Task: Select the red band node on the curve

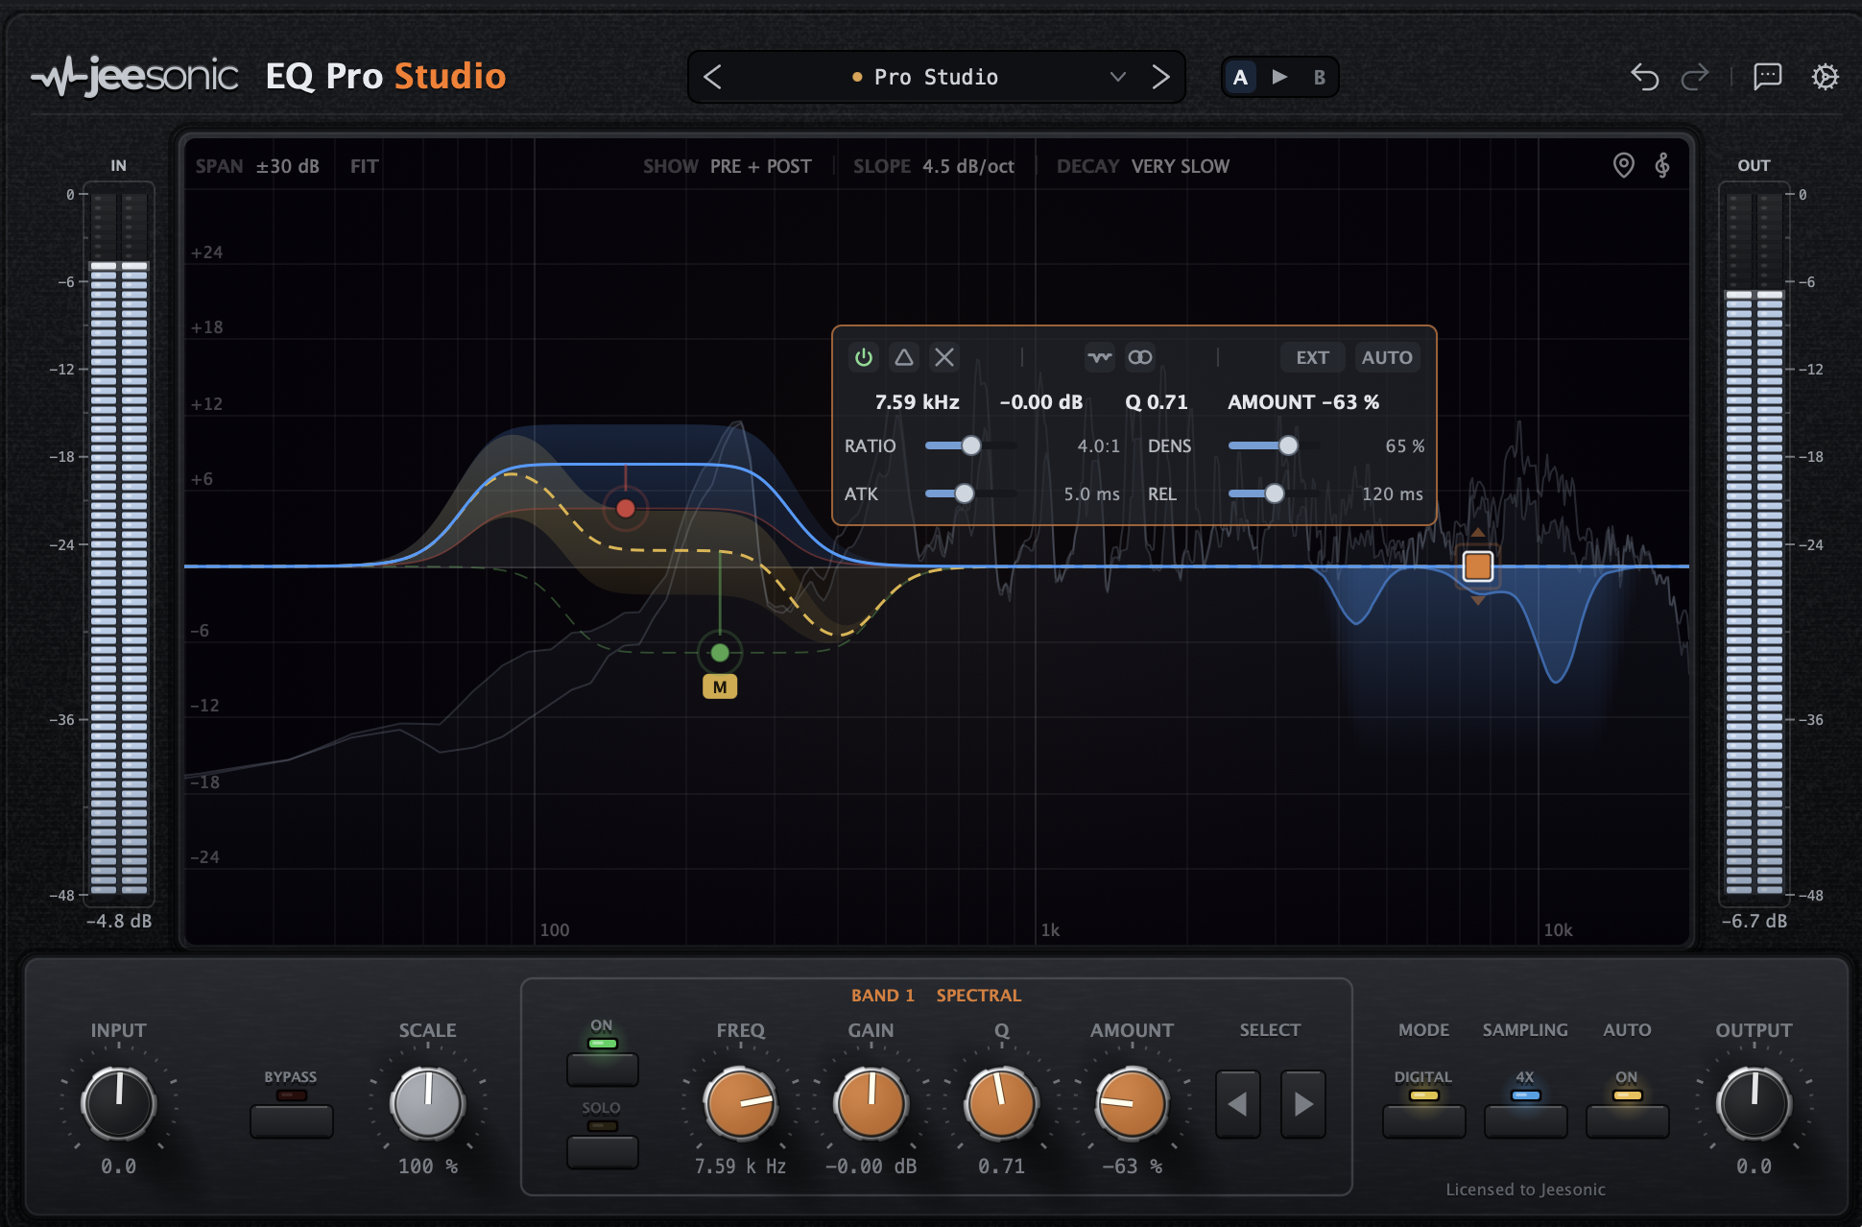Action: pyautogui.click(x=626, y=508)
